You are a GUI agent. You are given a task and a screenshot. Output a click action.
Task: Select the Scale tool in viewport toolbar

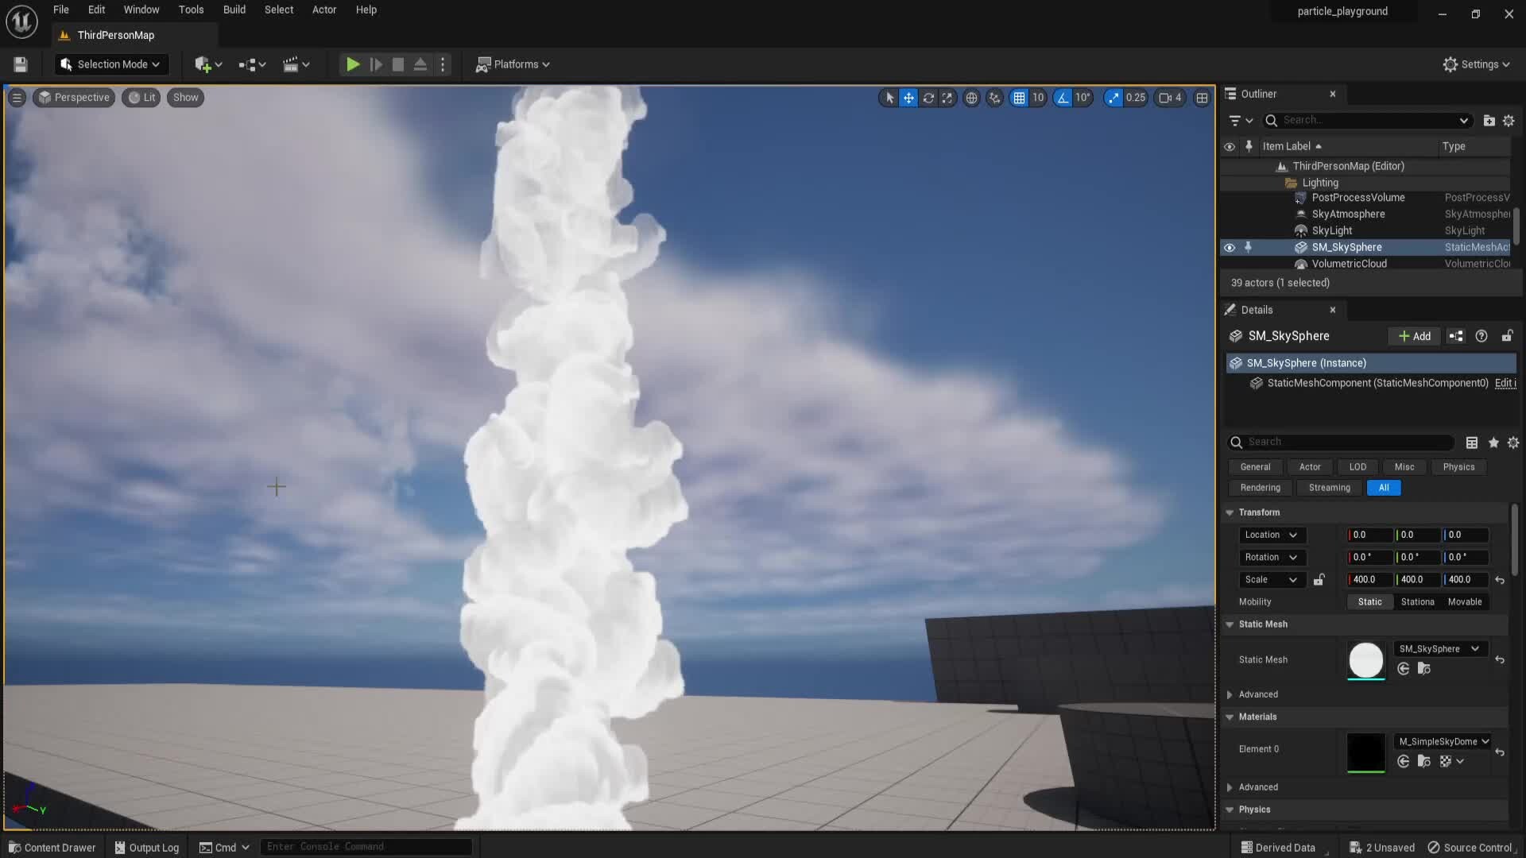[947, 98]
